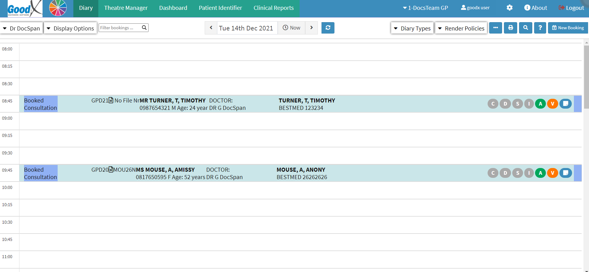Click the sticky note icon for Timothy Turner
Viewport: 589px width, 272px height.
[x=566, y=104]
